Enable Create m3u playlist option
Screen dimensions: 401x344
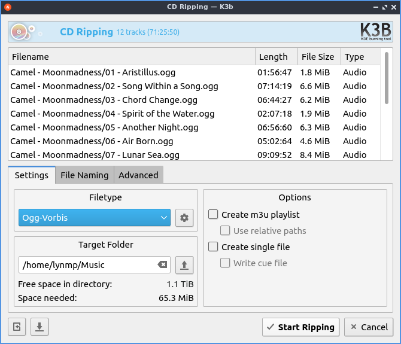click(x=213, y=215)
